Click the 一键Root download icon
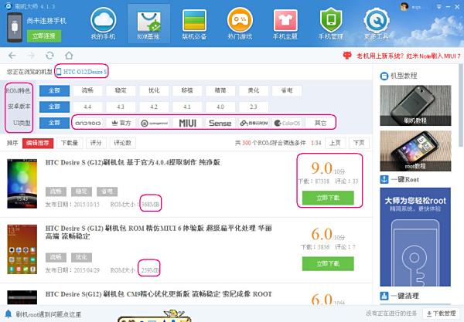Screen dimensions: 464x322 pyautogui.click(x=384, y=179)
